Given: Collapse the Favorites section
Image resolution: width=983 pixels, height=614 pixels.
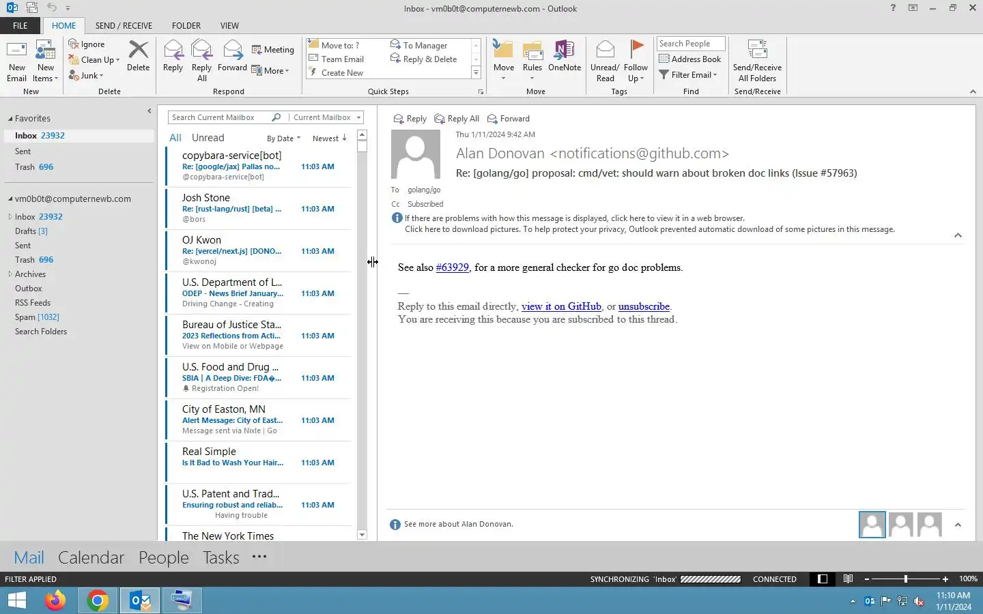Looking at the screenshot, I should [10, 119].
